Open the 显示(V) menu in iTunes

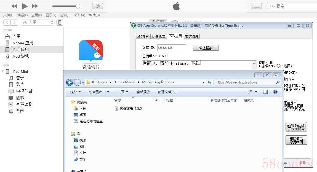(x=51, y=15)
